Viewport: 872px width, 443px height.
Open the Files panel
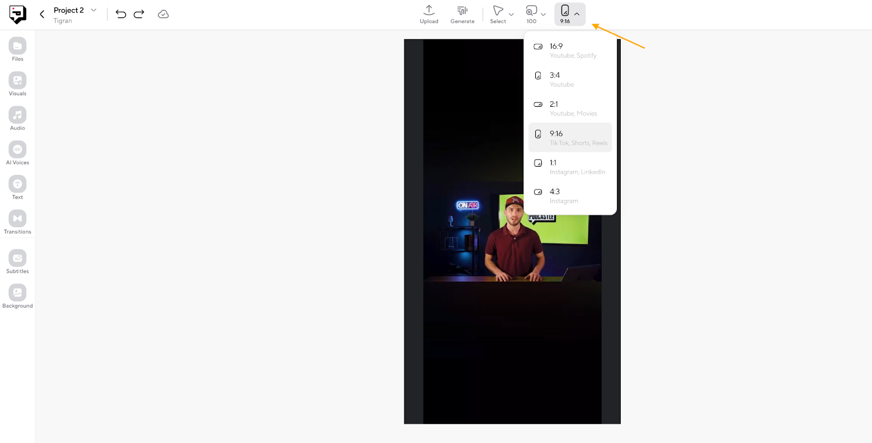click(x=17, y=49)
